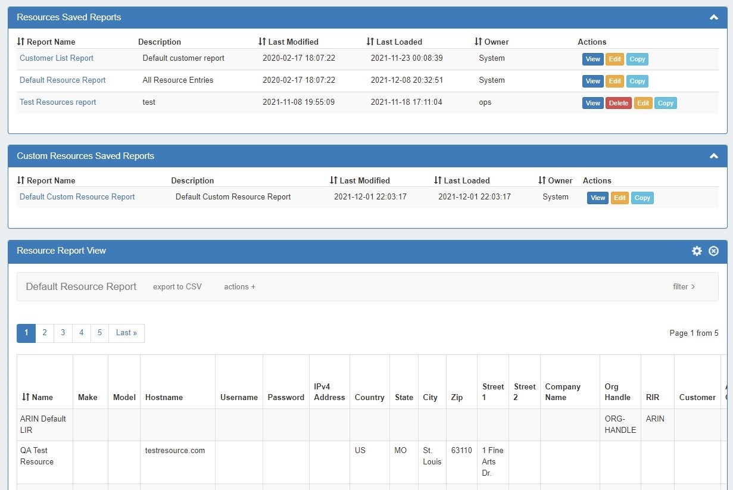This screenshot has width=733, height=490.
Task: Sort Custom Resources reports by Last Loaded
Action: tap(462, 180)
